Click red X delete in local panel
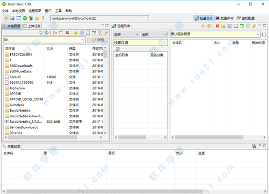This screenshot has width=269, height=194. tap(67, 32)
